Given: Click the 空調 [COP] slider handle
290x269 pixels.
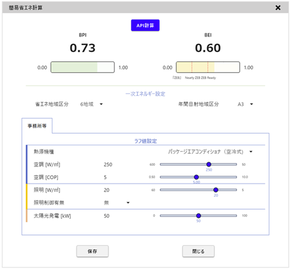Looking at the screenshot, I should point(196,177).
